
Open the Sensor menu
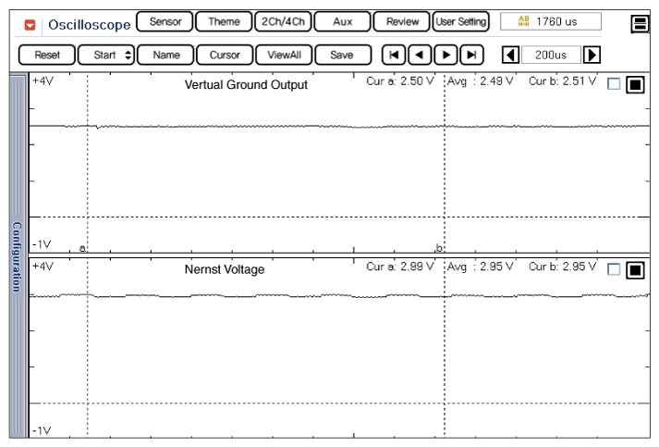[x=165, y=21]
